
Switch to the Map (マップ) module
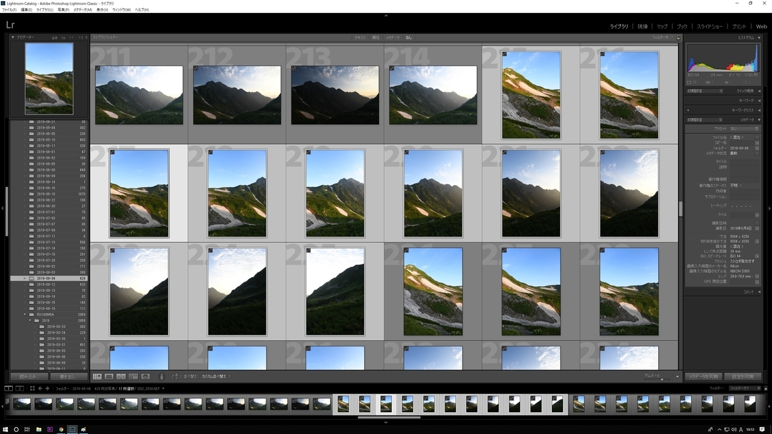(x=662, y=27)
